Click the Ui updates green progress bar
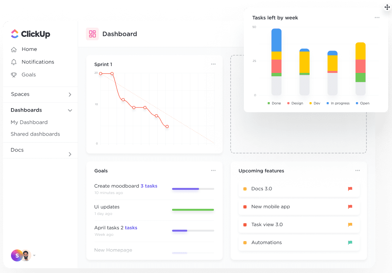 [x=193, y=210]
